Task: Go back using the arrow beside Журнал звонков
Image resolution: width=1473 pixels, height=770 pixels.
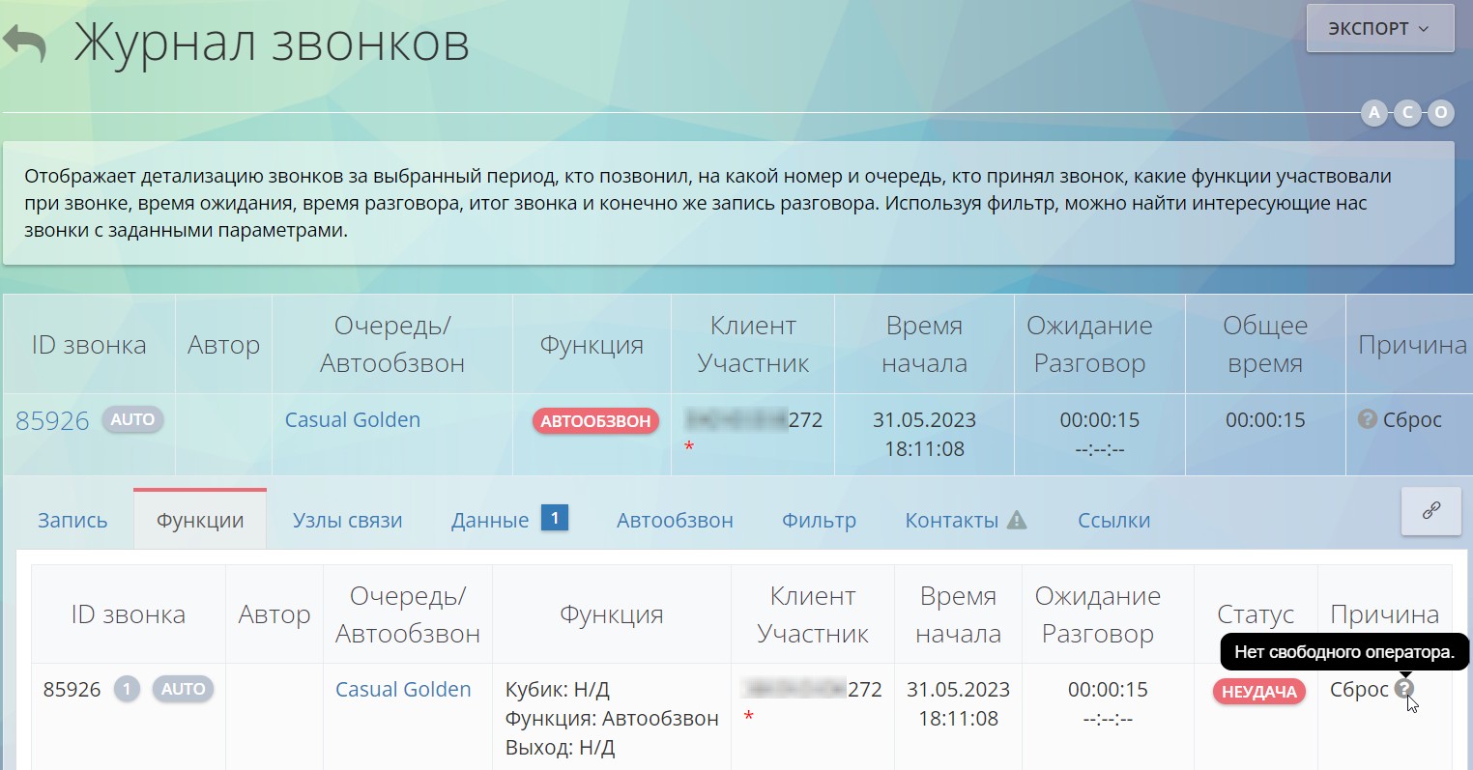Action: coord(24,44)
